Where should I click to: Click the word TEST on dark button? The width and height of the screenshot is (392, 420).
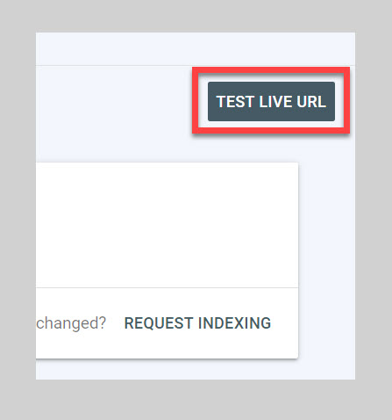235,102
